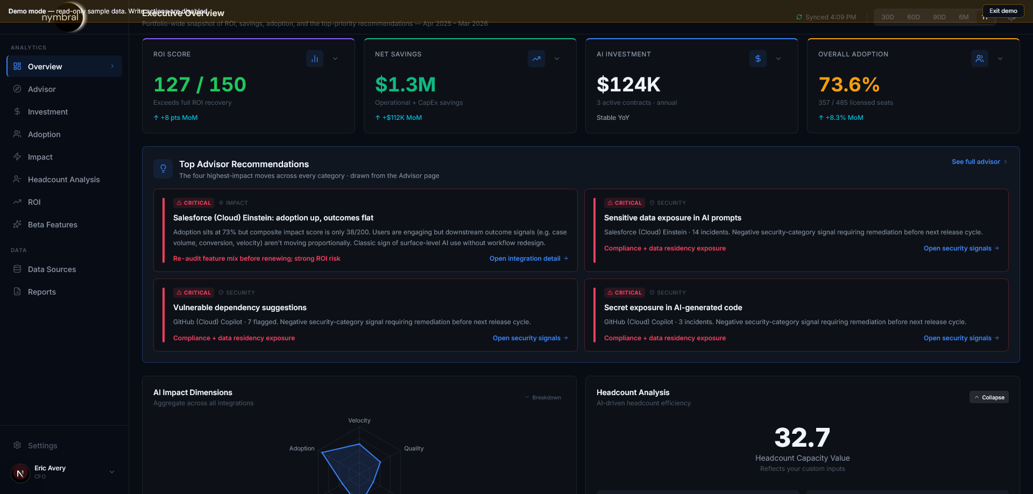Click the 73.6% overall adoption value
1033x494 pixels.
point(849,84)
